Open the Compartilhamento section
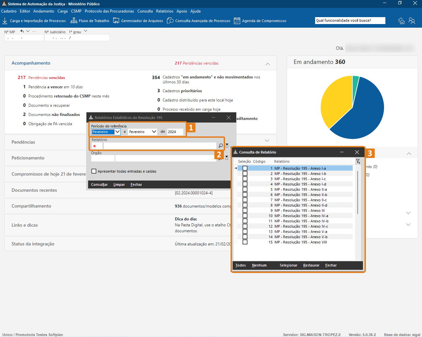This screenshot has width=422, height=337. point(31,206)
